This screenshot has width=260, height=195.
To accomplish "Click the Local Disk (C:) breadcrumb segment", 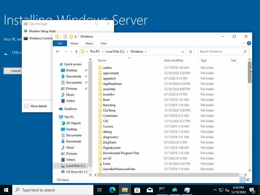I will 115,52.
